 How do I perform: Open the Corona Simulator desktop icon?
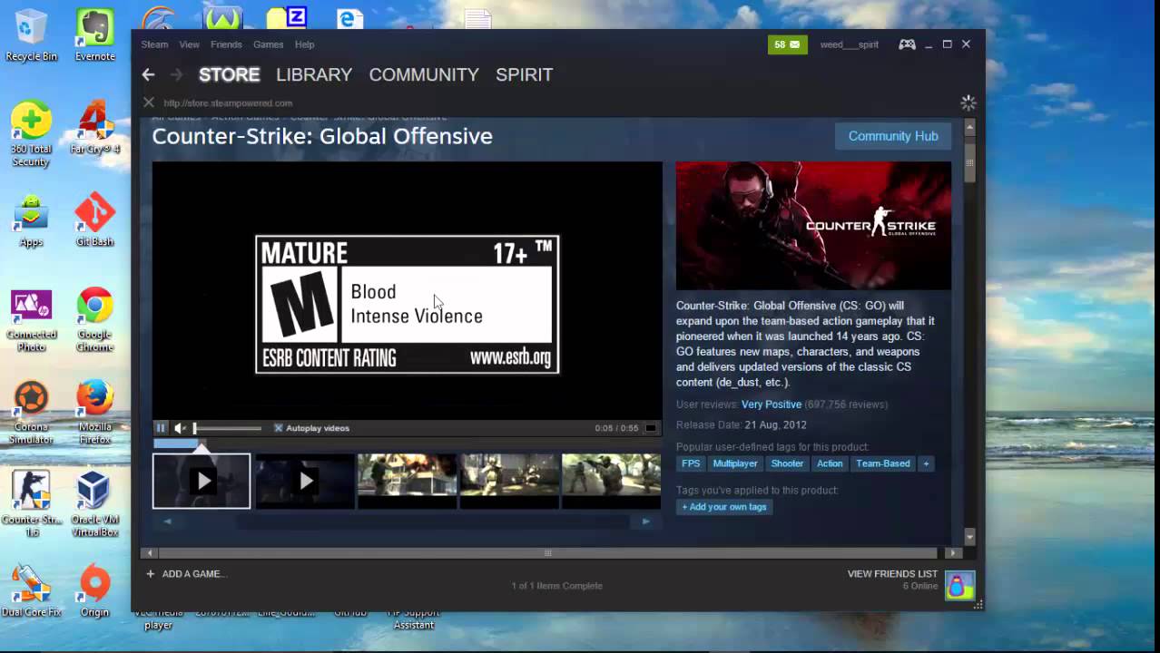coord(31,413)
